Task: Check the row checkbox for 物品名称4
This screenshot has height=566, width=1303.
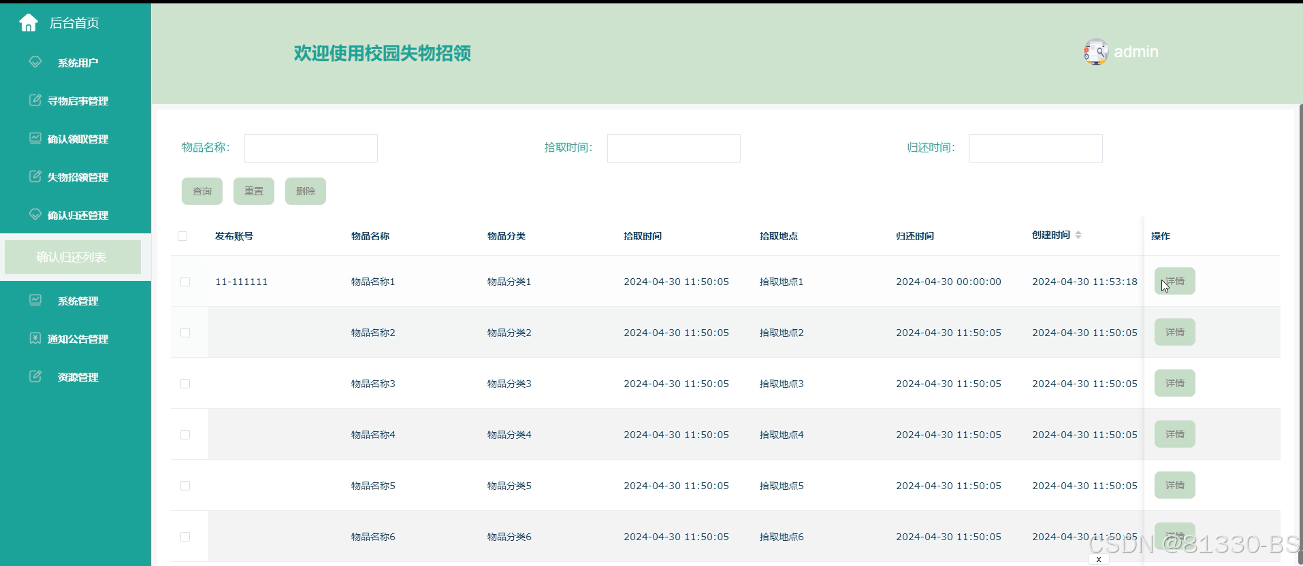Action: click(x=185, y=435)
